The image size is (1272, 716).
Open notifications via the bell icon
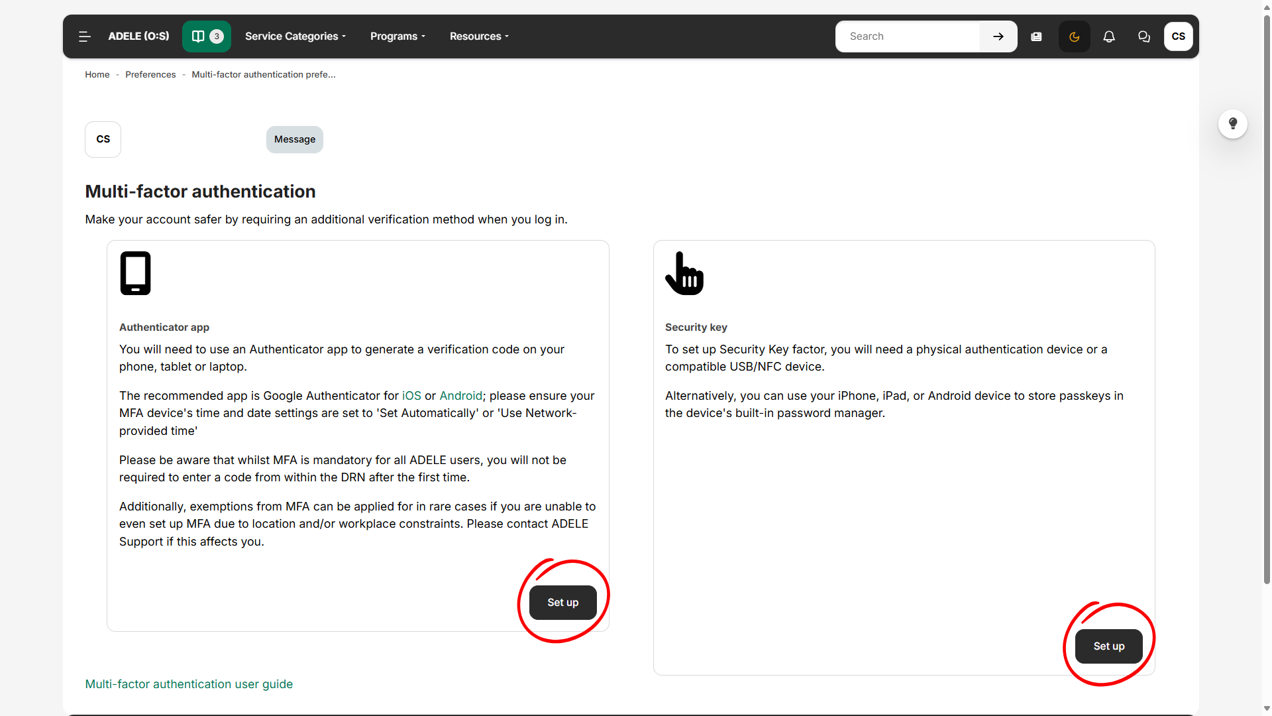point(1109,36)
